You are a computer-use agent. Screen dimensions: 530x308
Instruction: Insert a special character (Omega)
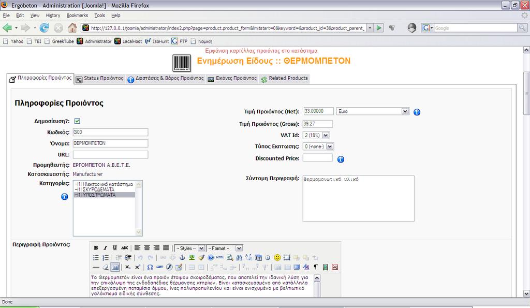coord(150,267)
